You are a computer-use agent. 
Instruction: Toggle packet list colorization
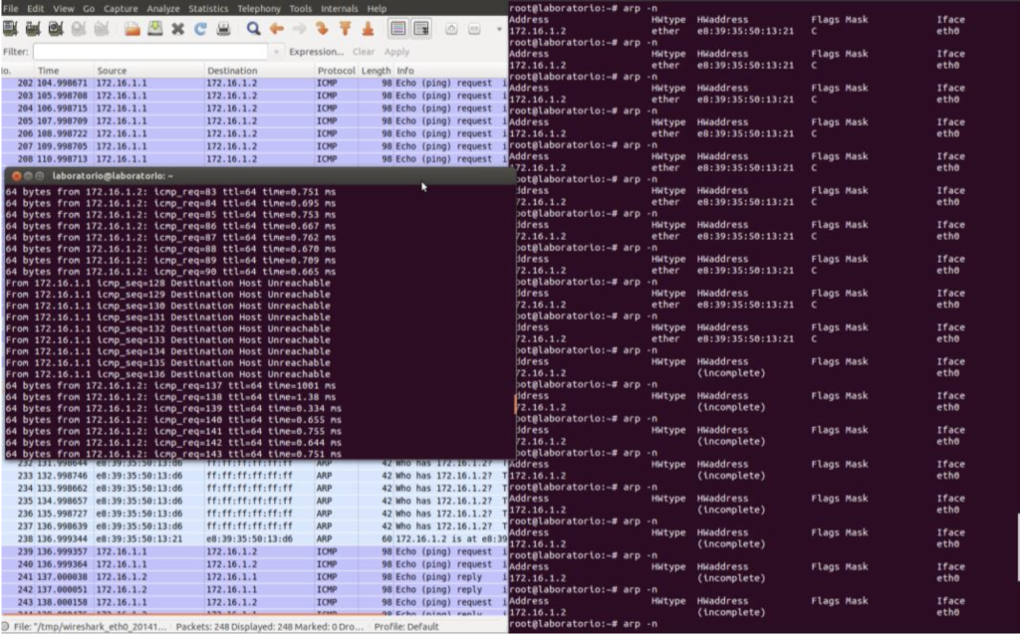[x=398, y=29]
